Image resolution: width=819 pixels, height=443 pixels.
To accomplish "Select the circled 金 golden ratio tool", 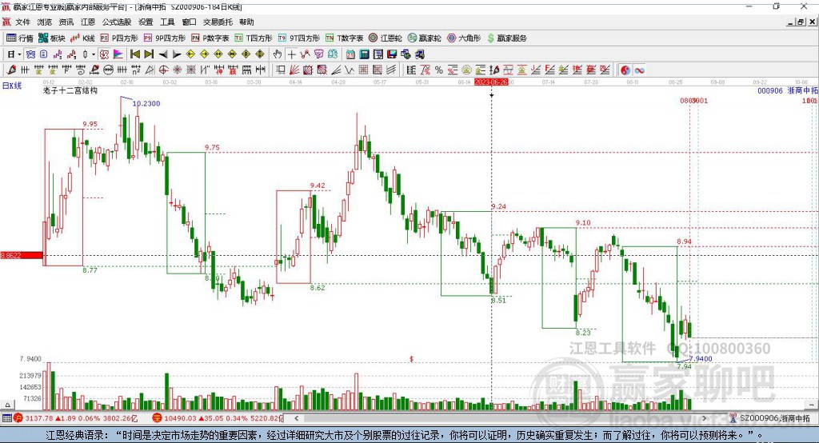I will pyautogui.click(x=466, y=70).
